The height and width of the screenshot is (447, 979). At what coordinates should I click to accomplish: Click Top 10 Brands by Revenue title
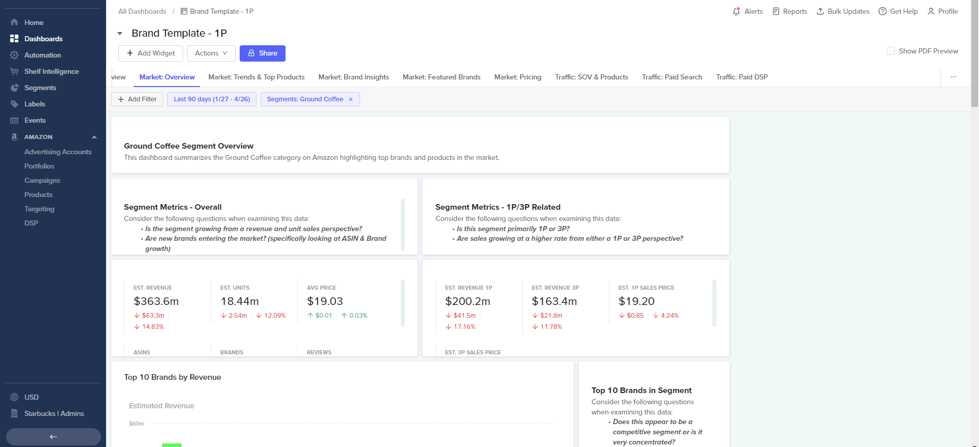(172, 377)
